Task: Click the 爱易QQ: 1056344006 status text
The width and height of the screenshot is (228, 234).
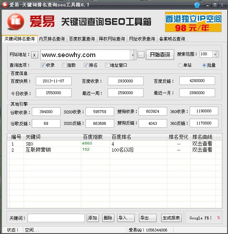Action: (x=148, y=230)
